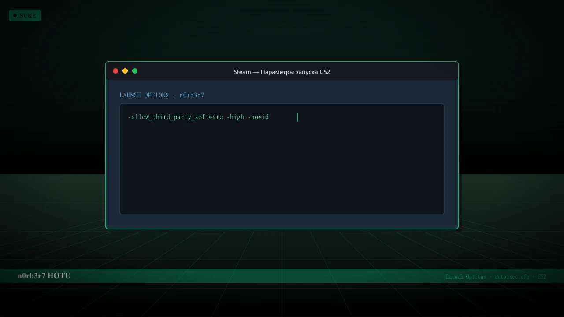Maximize the window with green button
Viewport: 564px width, 317px height.
(x=135, y=71)
